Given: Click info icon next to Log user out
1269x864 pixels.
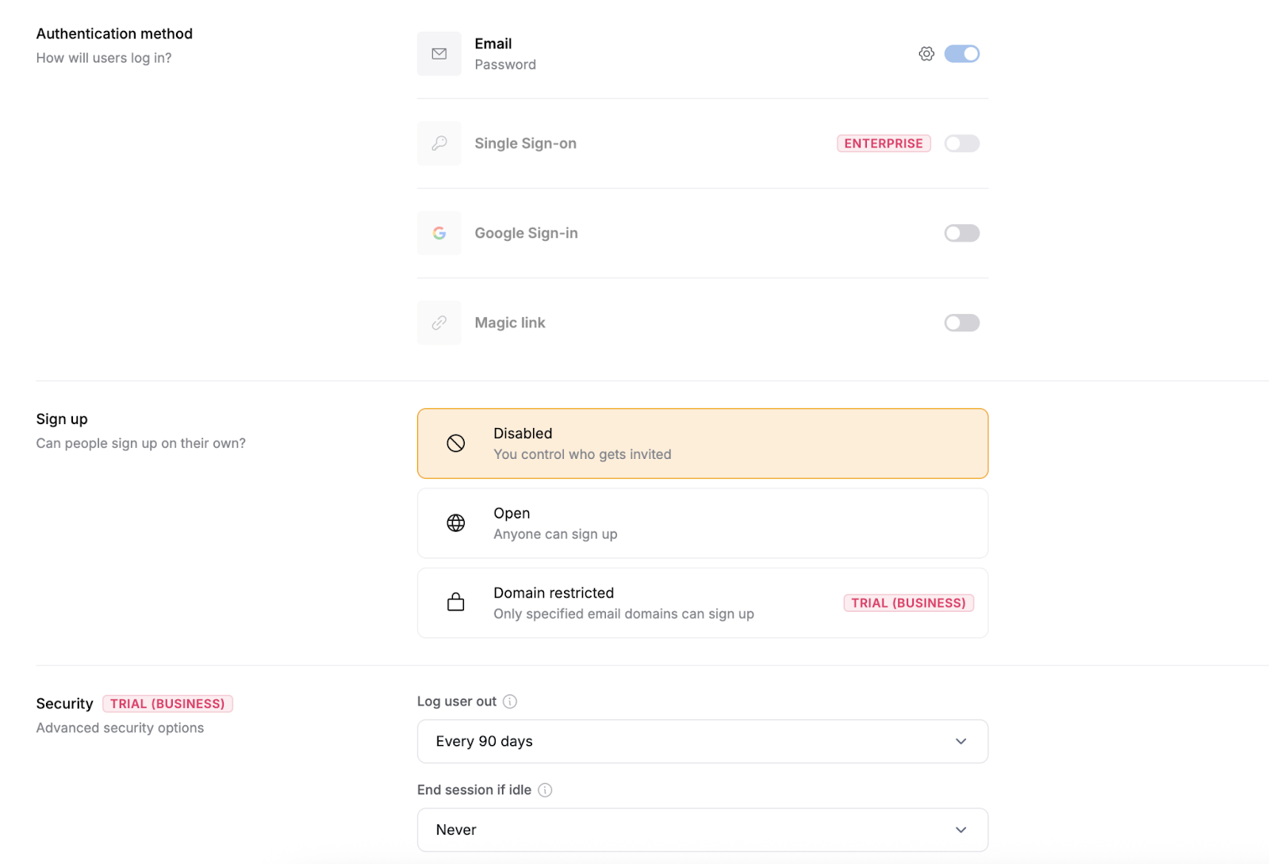Looking at the screenshot, I should coord(510,702).
